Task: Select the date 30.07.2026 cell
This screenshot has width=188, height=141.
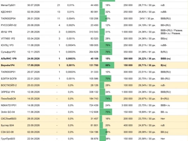Action: (34, 5)
